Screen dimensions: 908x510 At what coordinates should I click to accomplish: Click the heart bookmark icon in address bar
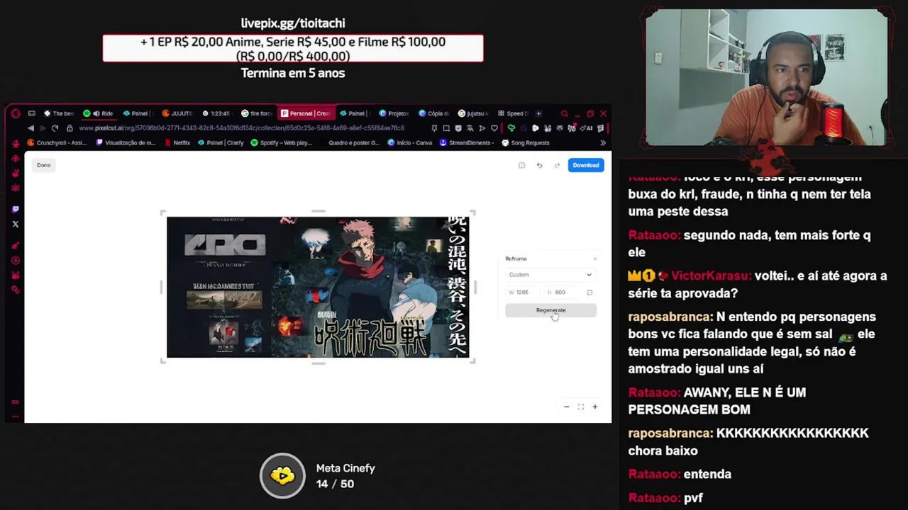(x=494, y=128)
